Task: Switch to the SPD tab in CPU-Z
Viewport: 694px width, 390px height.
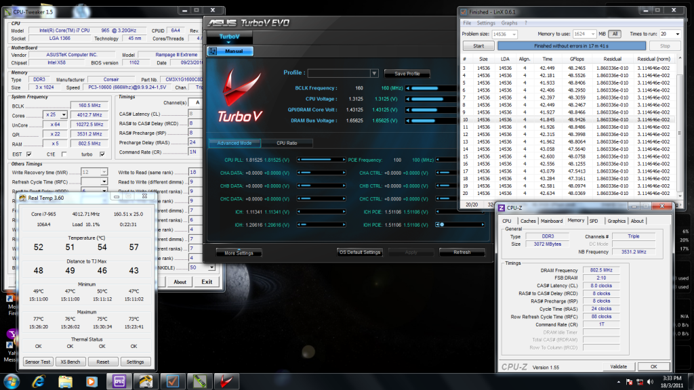Action: tap(594, 221)
